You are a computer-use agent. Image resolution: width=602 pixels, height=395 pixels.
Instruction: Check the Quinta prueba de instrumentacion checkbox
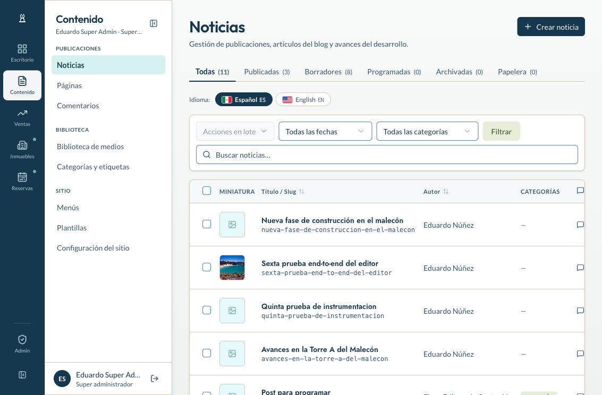click(x=207, y=310)
